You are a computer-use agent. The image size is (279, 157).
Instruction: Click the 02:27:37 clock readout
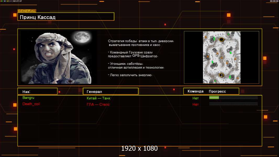pyautogui.click(x=18, y=1)
